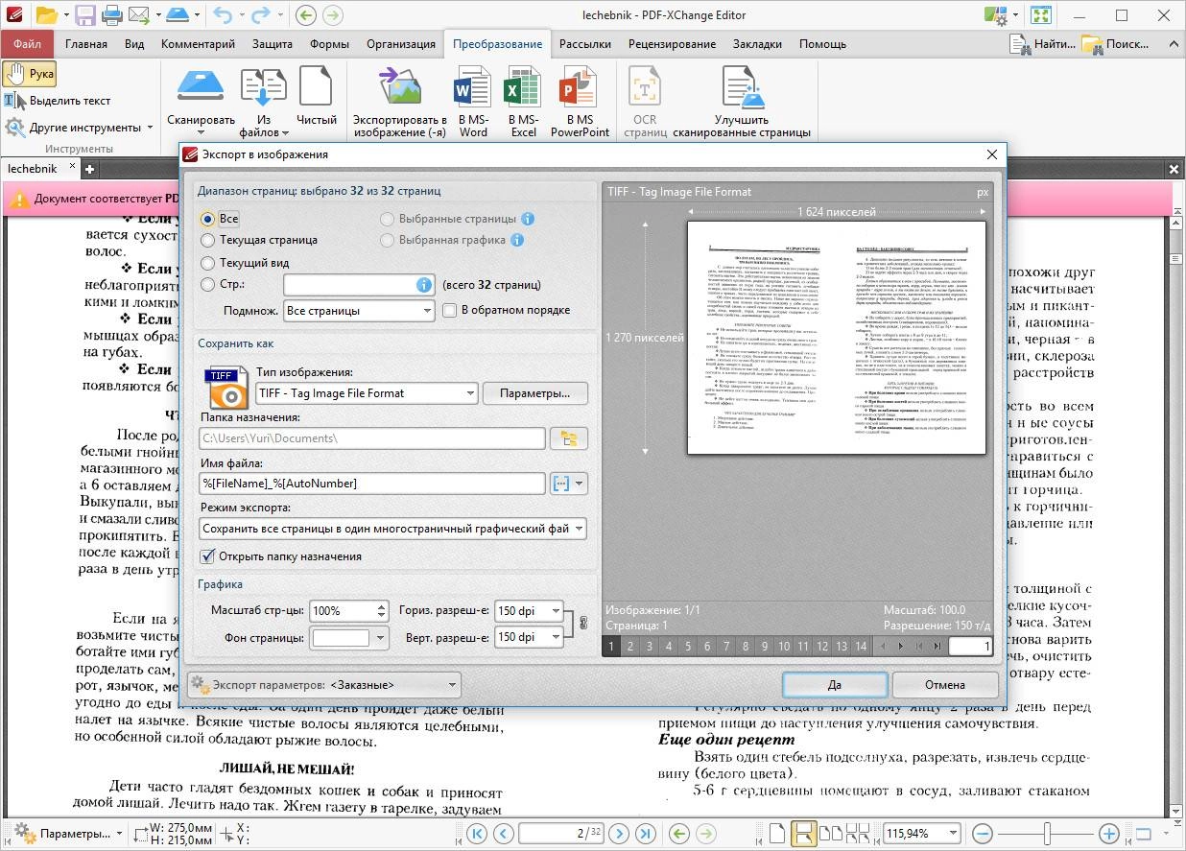The height and width of the screenshot is (851, 1186).
Task: Convert to MS Word icon
Action: point(473,101)
